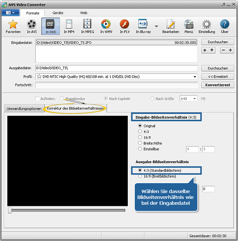
Task: Select the In AVI format icon
Action: click(31, 26)
